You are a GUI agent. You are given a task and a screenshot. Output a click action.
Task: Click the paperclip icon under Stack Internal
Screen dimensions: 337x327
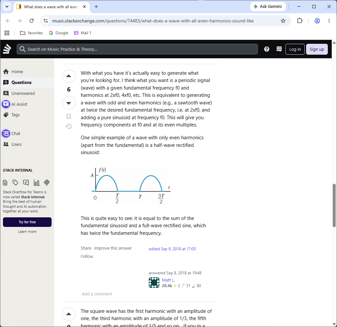coord(47,183)
